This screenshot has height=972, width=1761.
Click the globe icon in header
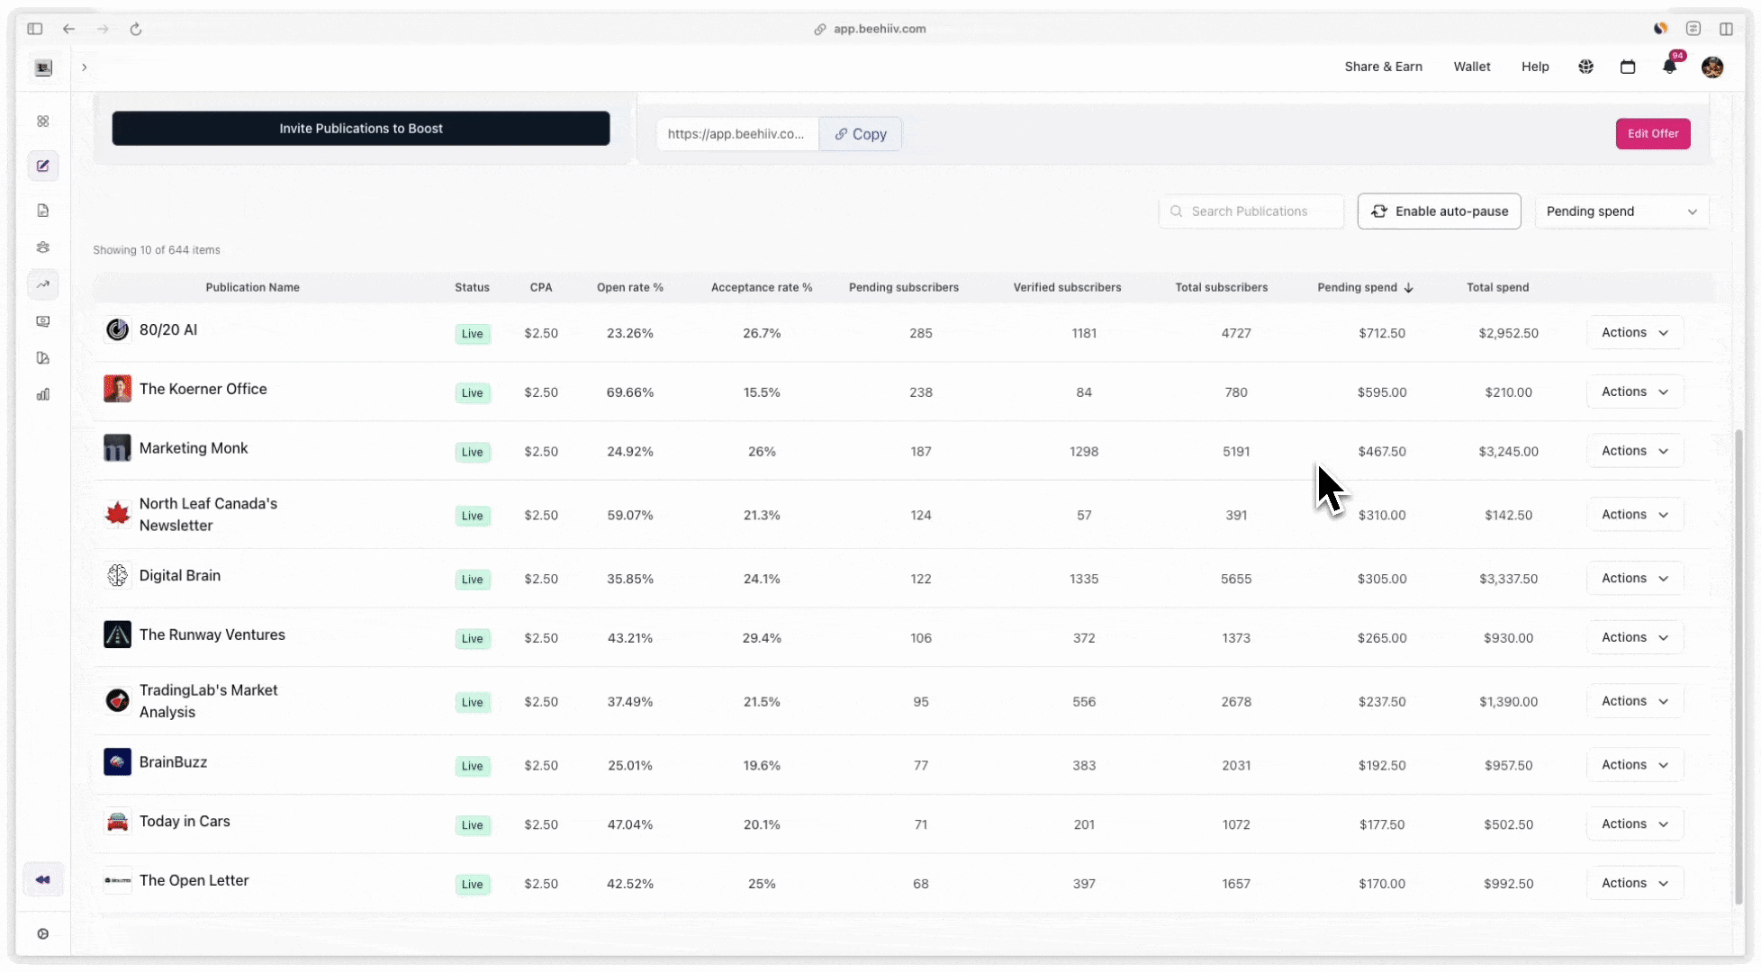[1586, 67]
